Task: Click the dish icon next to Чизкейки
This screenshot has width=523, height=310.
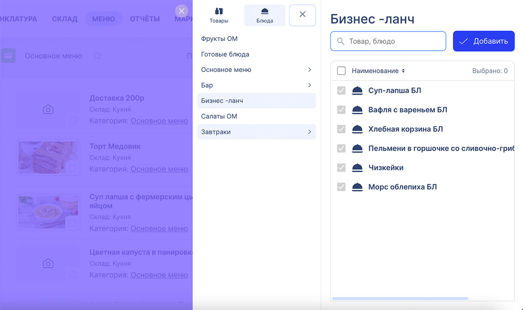Action: click(x=357, y=167)
